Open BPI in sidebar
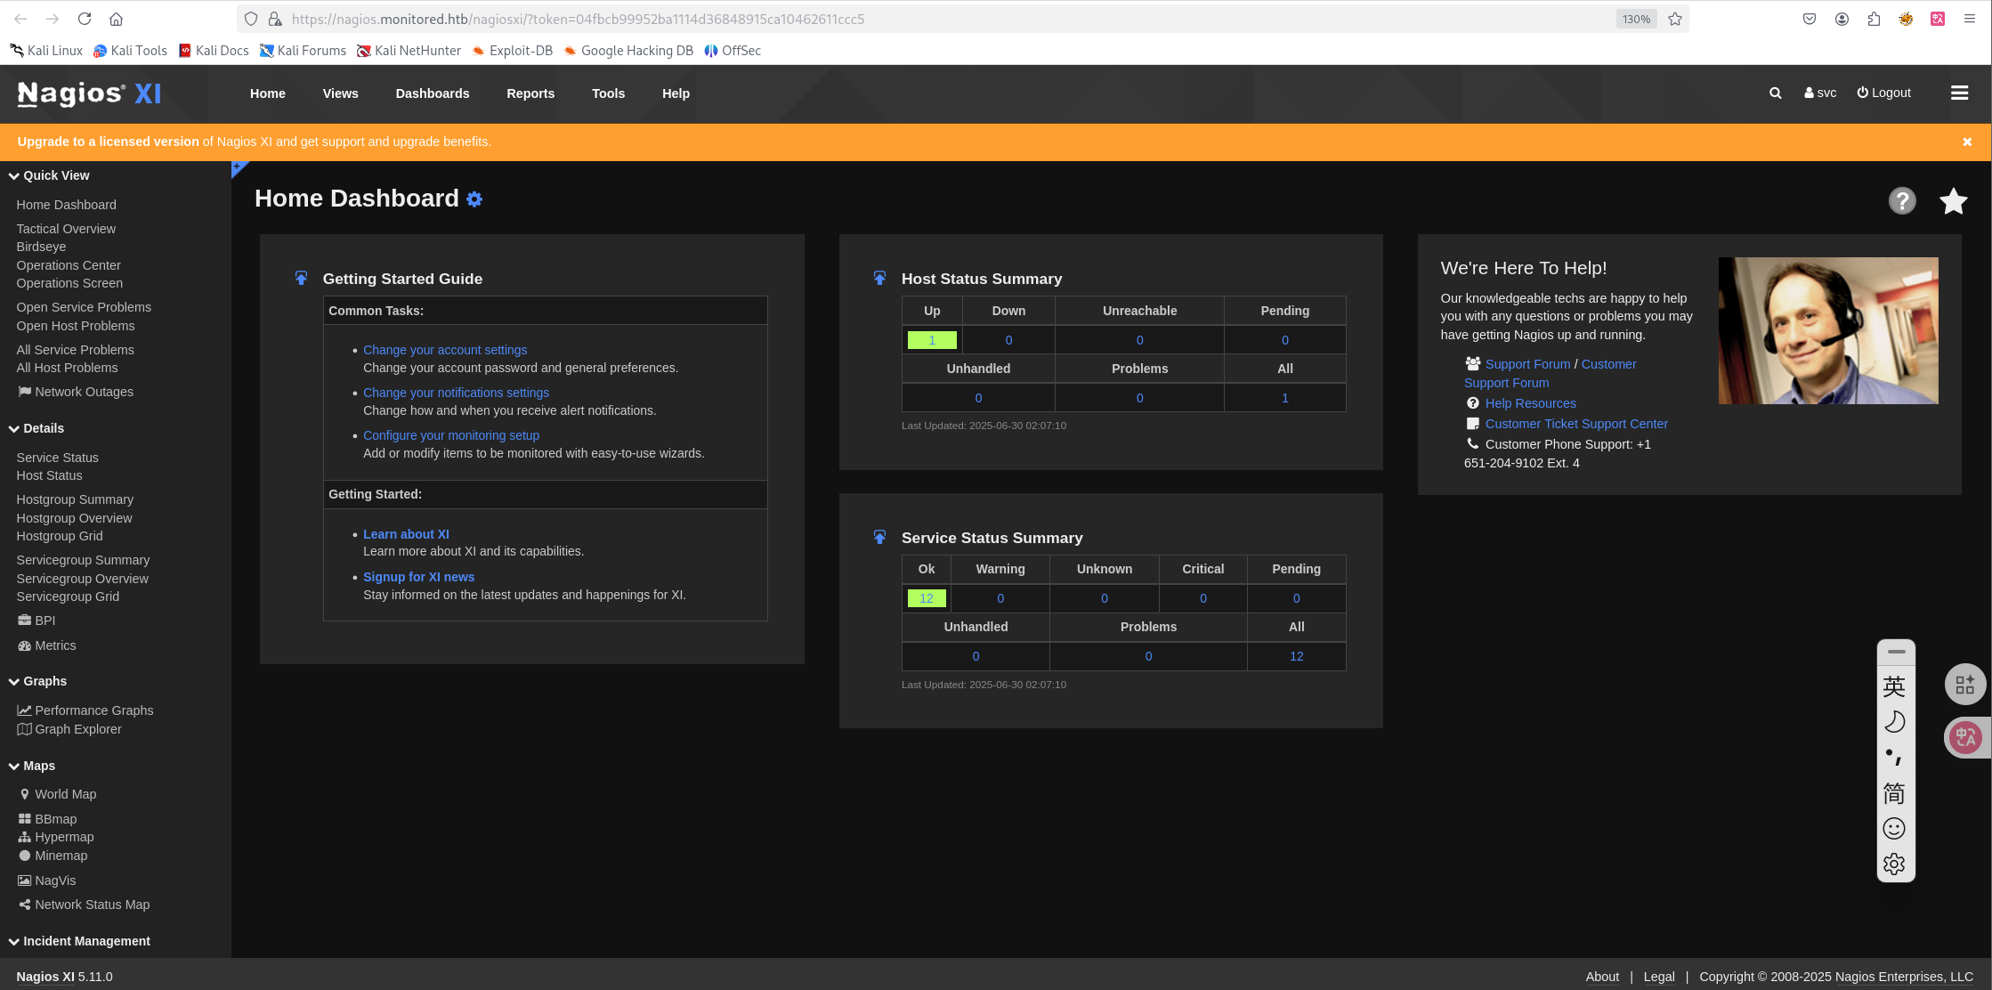This screenshot has width=1992, height=990. coord(36,621)
